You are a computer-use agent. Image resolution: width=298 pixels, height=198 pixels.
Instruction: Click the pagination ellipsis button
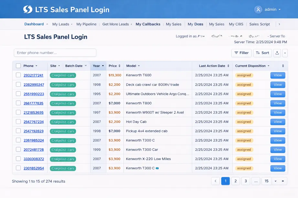point(256,181)
